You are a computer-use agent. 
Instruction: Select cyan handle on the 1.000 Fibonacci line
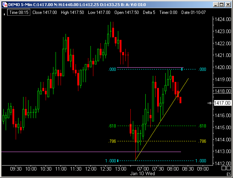tap(118, 161)
